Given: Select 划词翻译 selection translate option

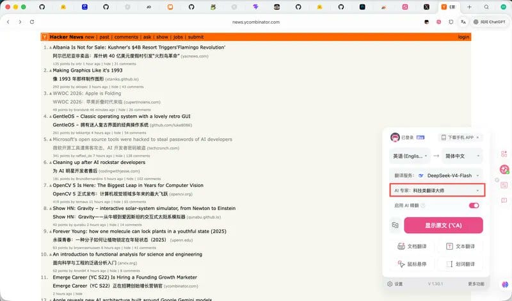Looking at the screenshot, I should click(x=460, y=264).
